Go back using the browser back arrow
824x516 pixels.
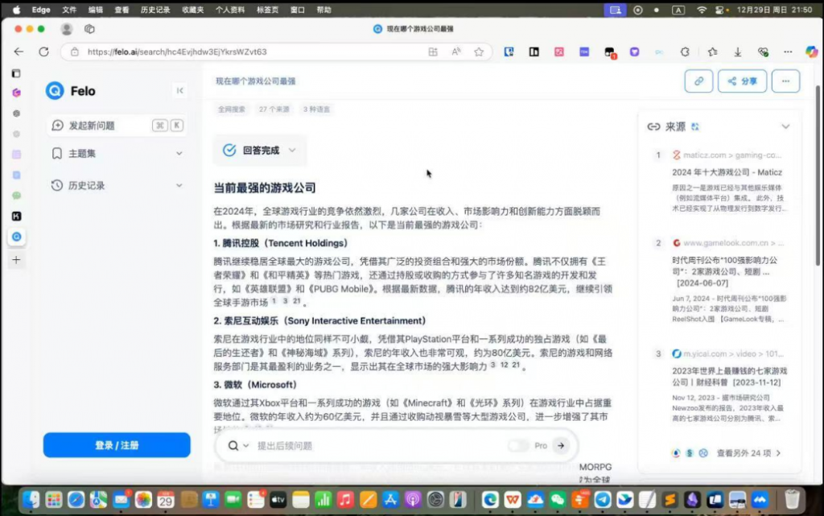19,52
